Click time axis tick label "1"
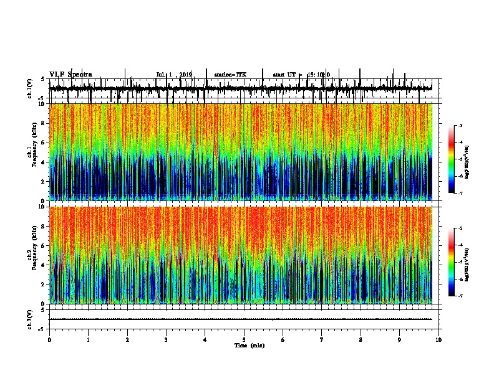The image size is (494, 381). [x=88, y=340]
